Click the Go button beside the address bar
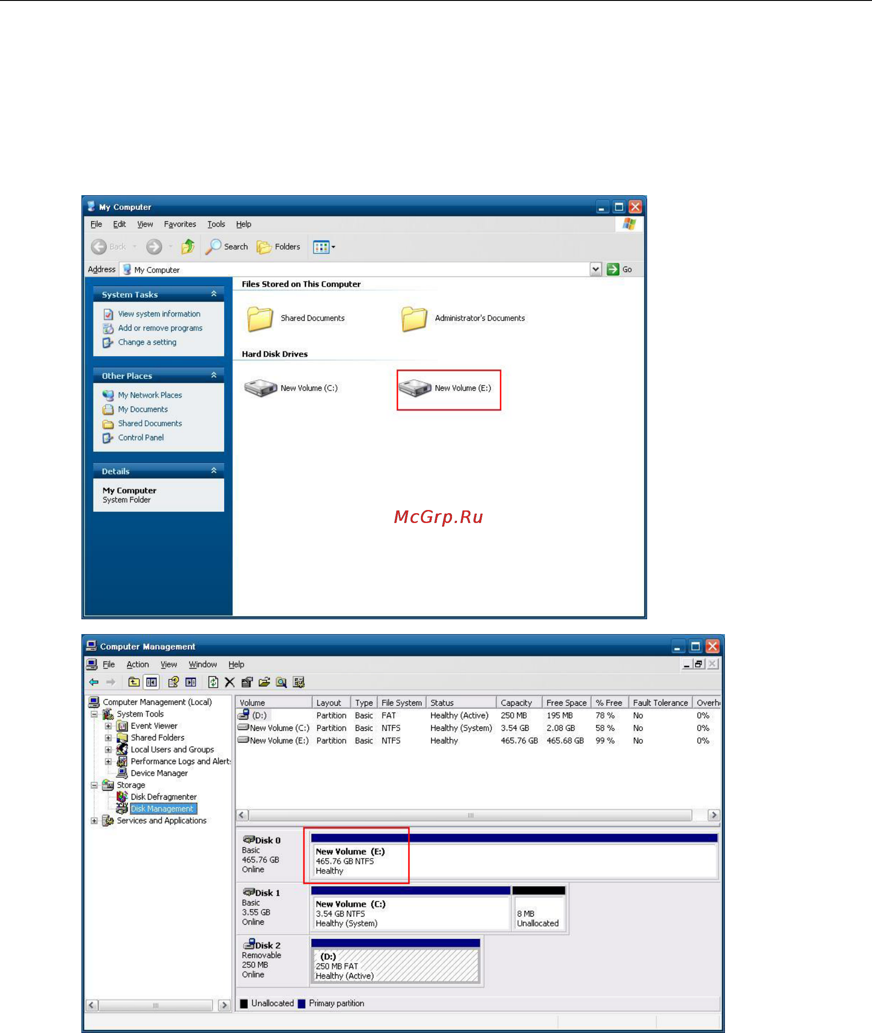This screenshot has height=1033, width=872. pyautogui.click(x=619, y=269)
